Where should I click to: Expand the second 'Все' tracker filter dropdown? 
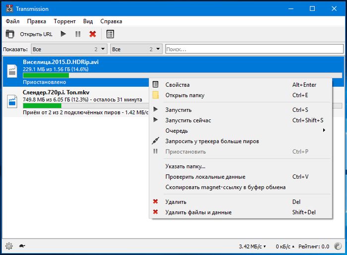tap(136, 49)
